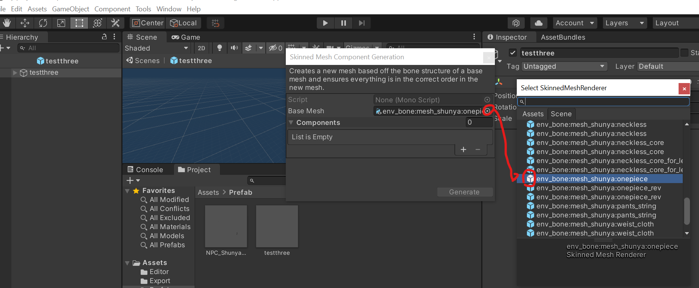
Task: Toggle Local handle rotation
Action: (183, 23)
